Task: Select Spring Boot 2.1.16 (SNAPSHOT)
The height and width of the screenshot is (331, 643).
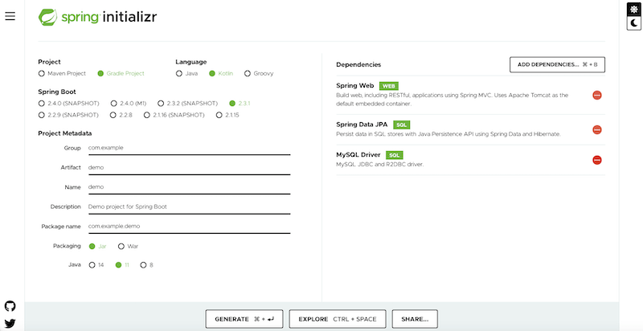Action: 174,115
